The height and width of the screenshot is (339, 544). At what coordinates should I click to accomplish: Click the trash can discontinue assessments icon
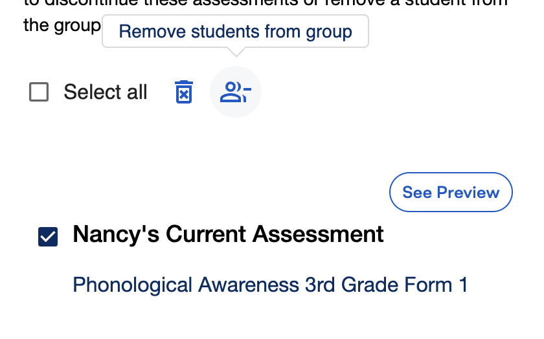(x=183, y=92)
